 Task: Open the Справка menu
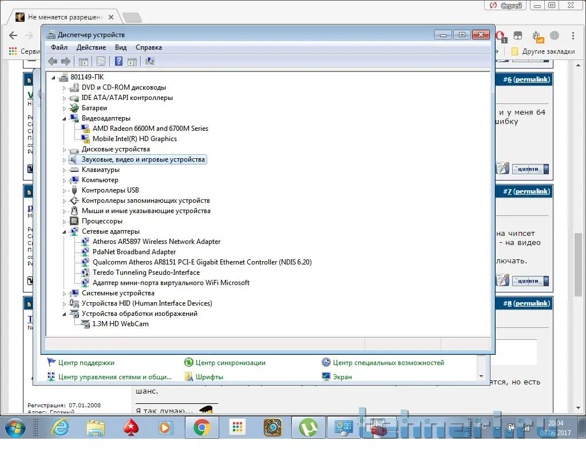(x=149, y=47)
